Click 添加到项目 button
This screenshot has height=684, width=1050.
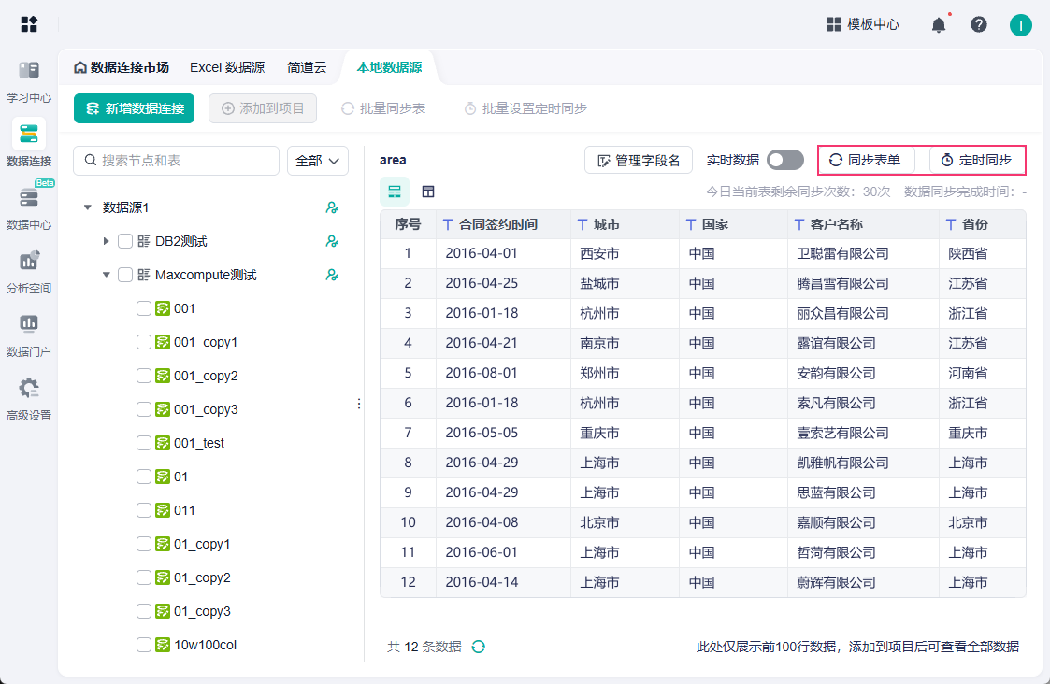click(263, 108)
